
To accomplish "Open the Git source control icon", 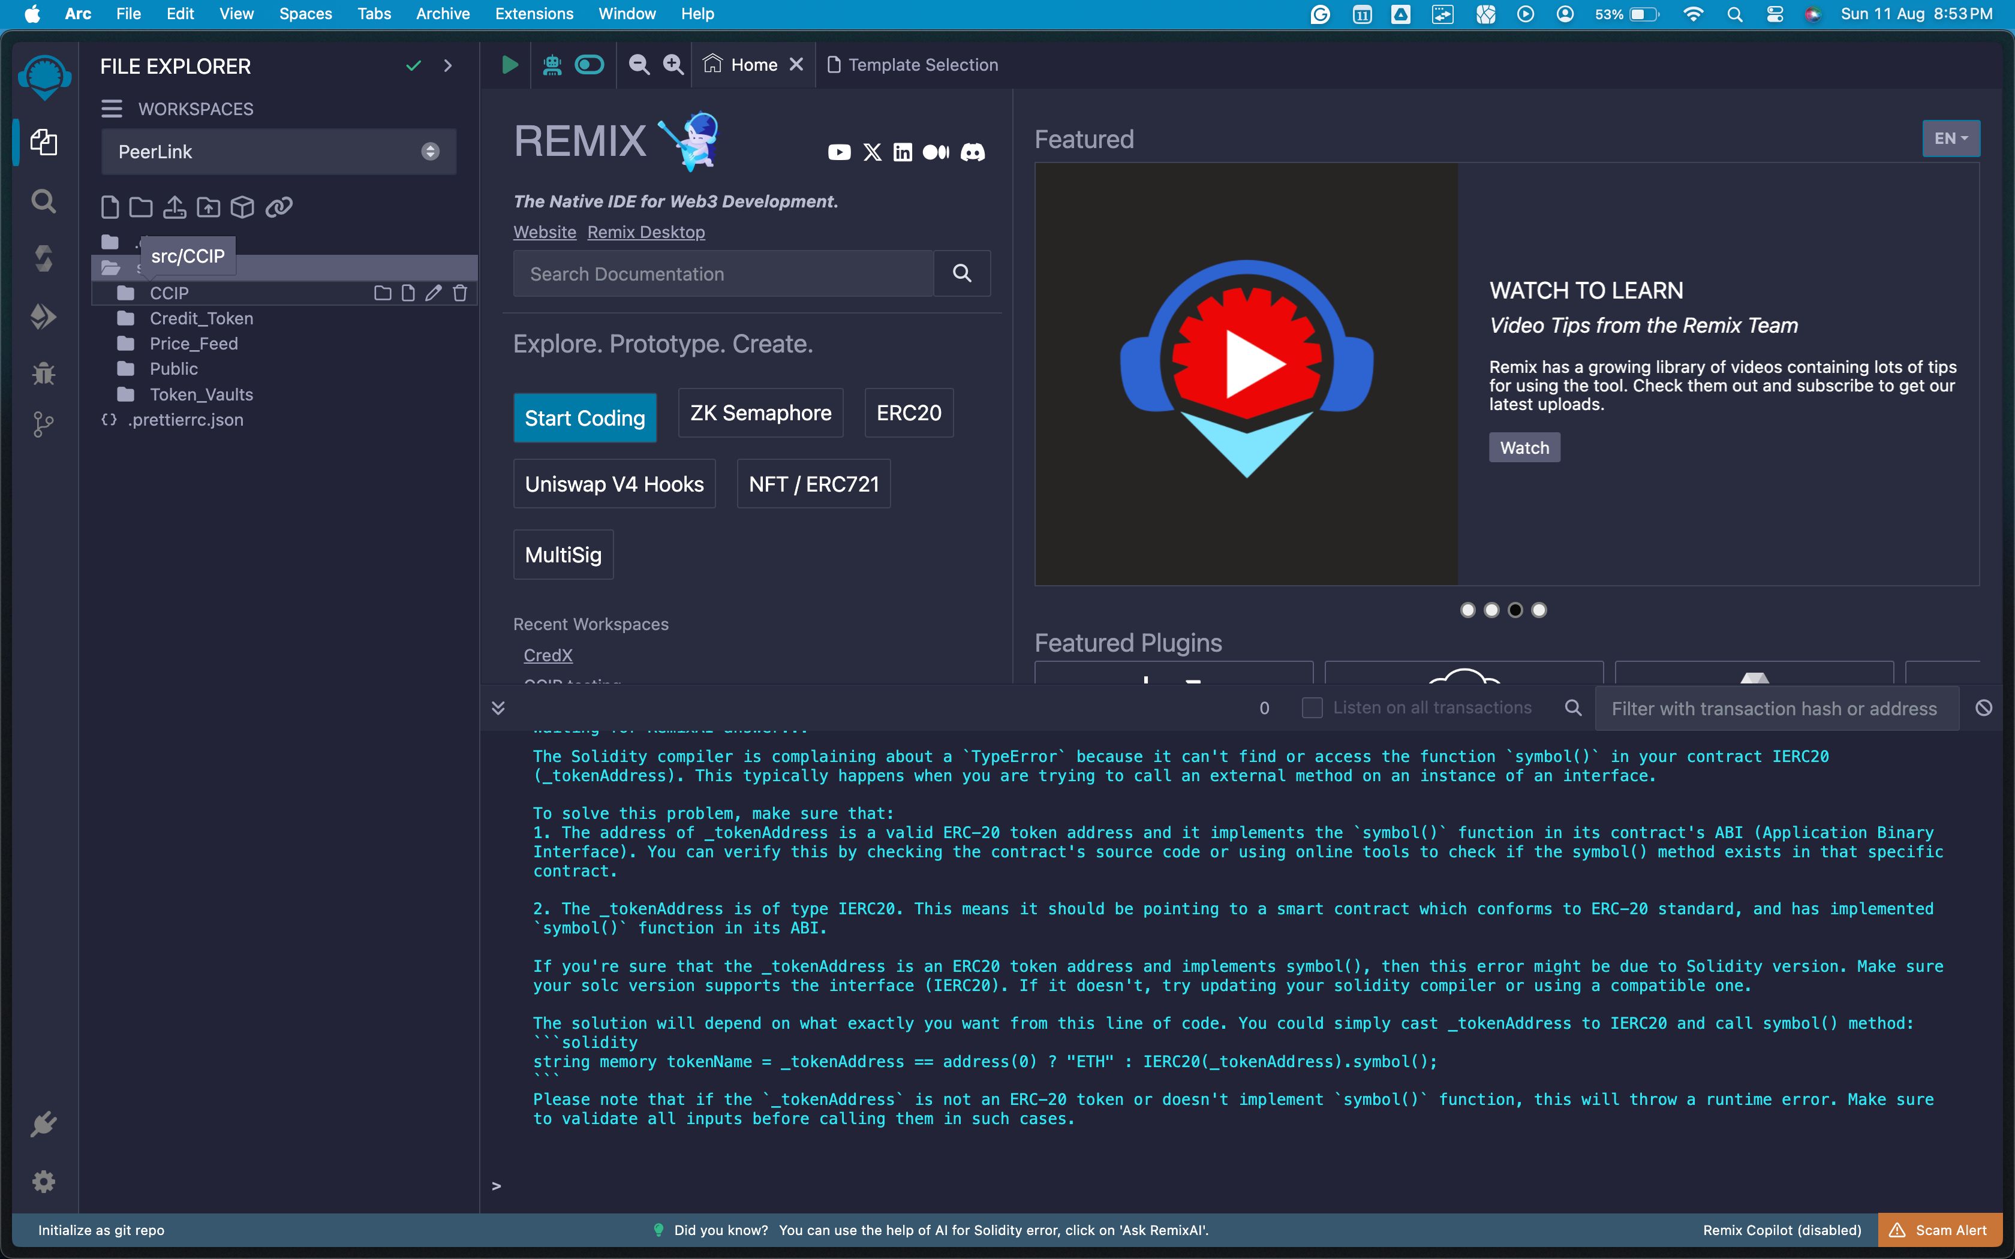I will (43, 424).
